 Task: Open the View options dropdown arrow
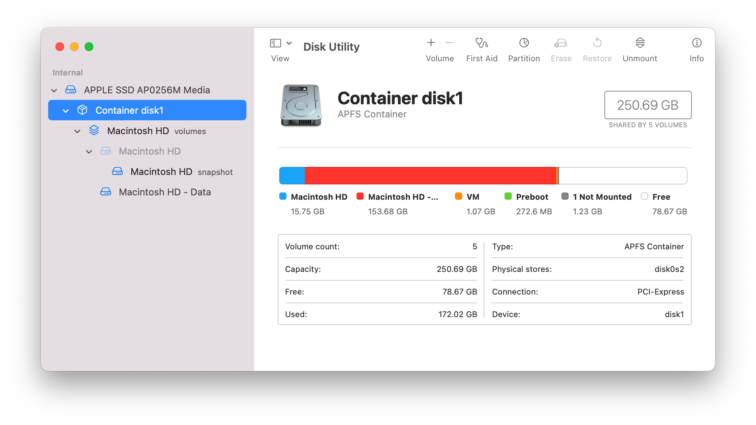click(x=289, y=43)
